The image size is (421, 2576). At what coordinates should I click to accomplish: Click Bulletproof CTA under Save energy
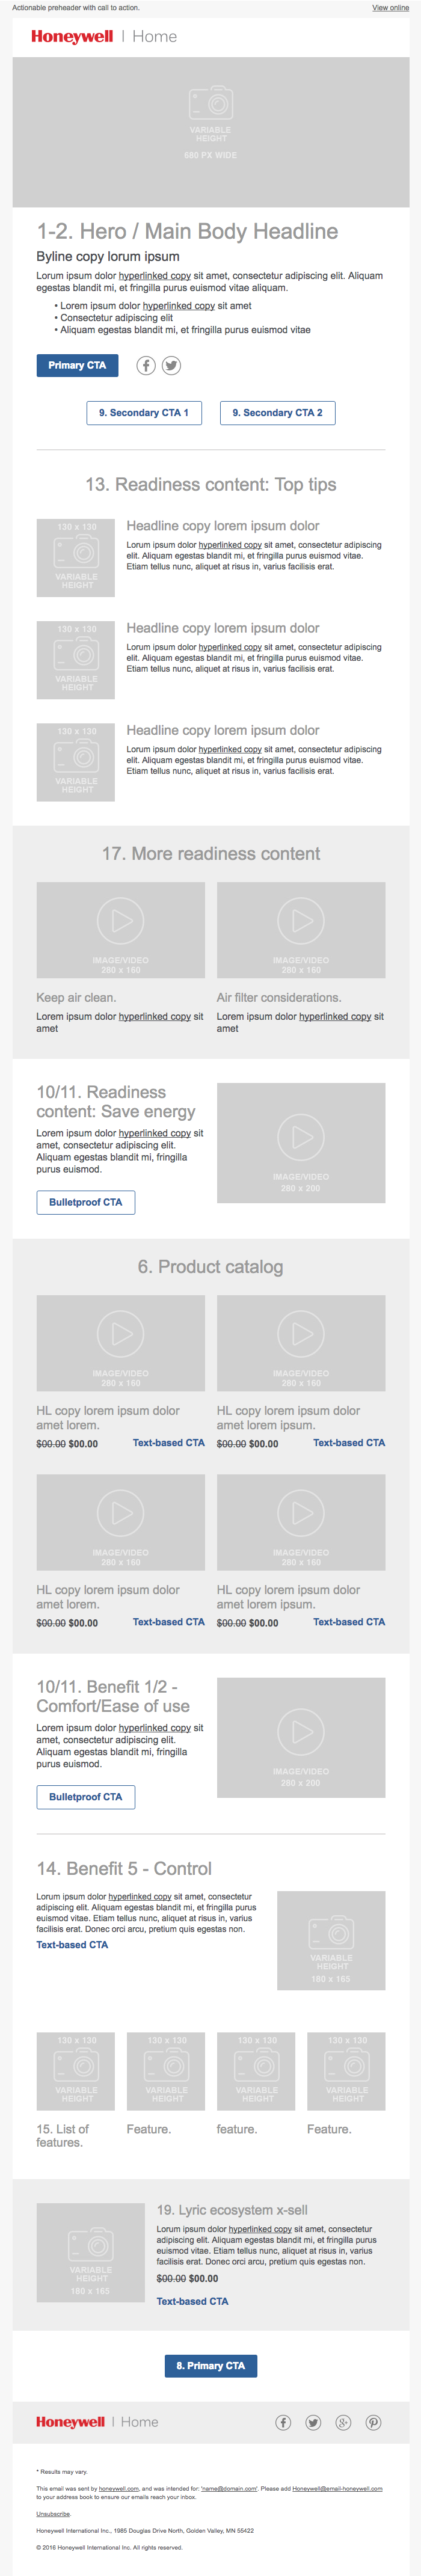tap(86, 1202)
